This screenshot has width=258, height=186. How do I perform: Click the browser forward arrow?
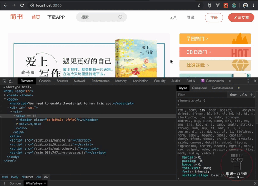point(14,5)
